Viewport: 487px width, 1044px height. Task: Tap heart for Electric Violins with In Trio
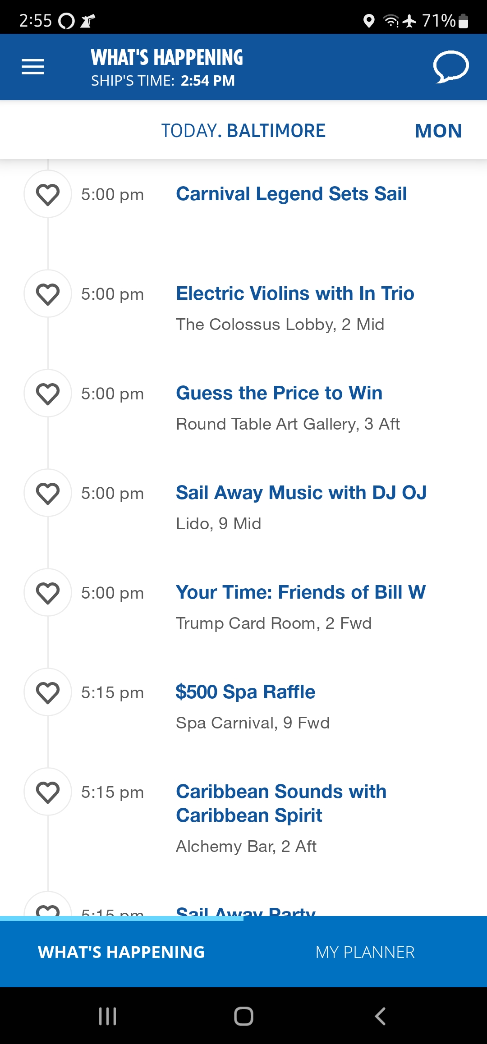(48, 294)
